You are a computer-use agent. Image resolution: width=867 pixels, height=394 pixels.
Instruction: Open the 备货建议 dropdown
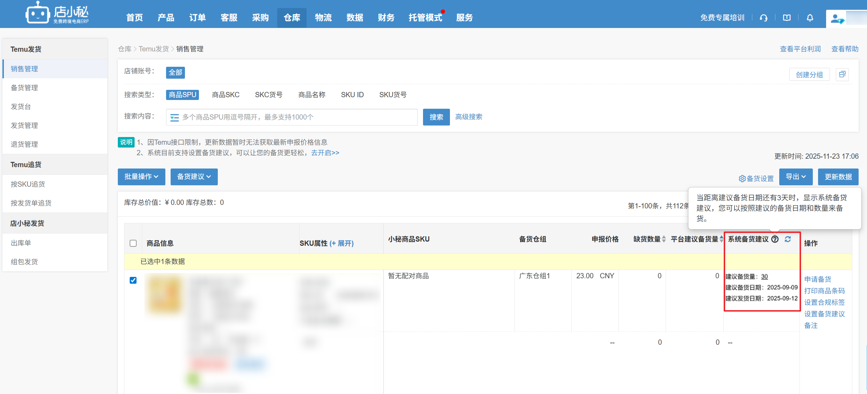point(194,177)
